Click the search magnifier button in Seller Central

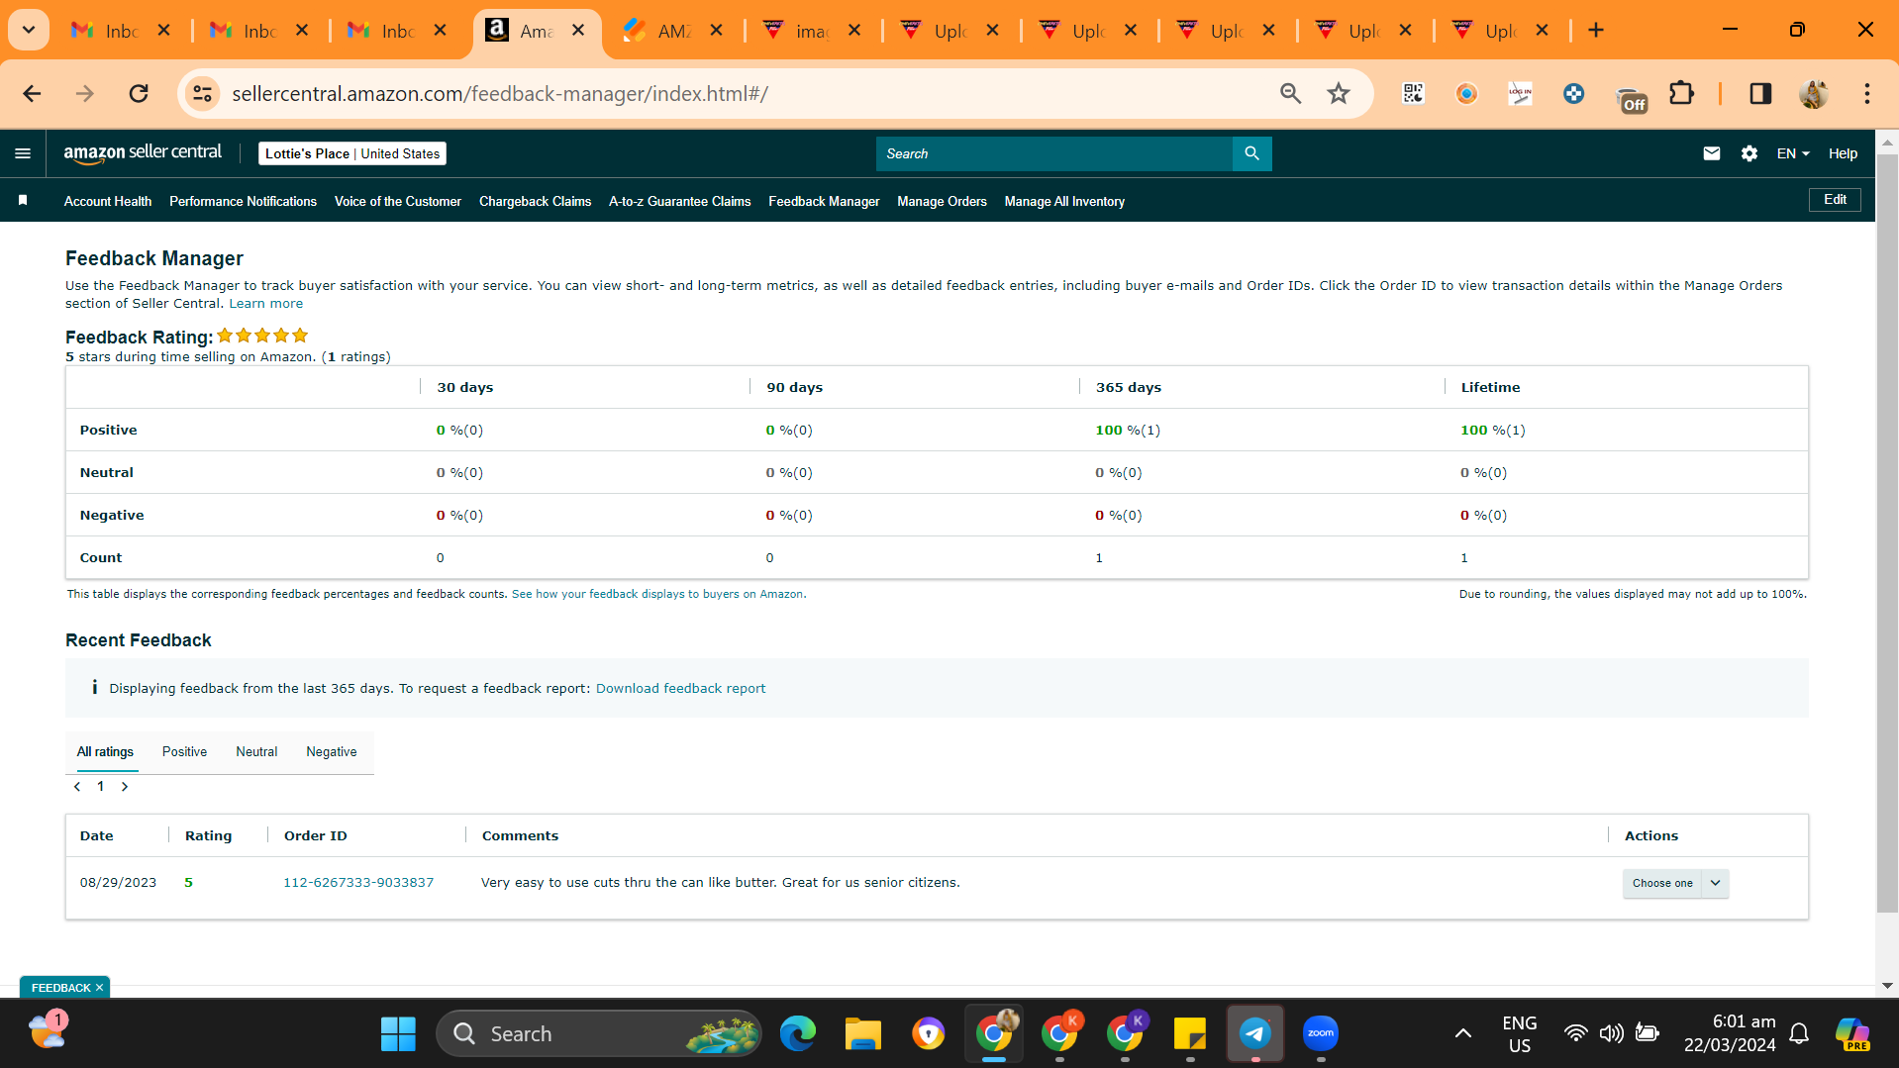click(x=1251, y=153)
